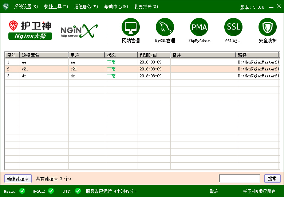Sort by 数据库名 column header
Screen dimensions: 284x197
click(x=44, y=55)
